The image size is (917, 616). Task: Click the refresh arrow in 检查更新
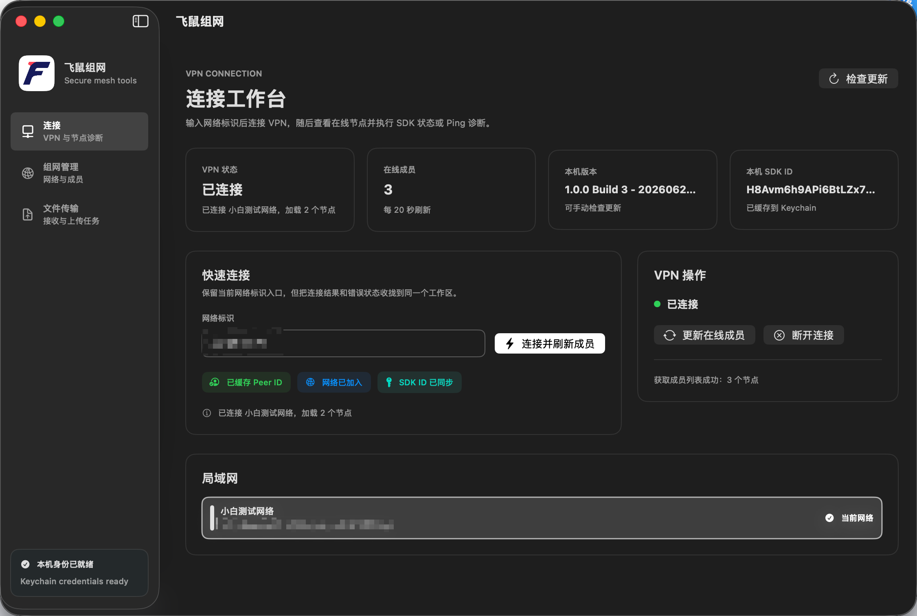pos(834,79)
